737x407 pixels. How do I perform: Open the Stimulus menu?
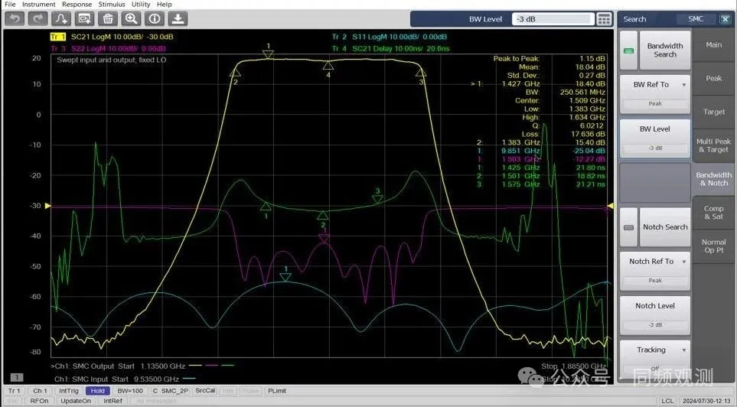(112, 5)
